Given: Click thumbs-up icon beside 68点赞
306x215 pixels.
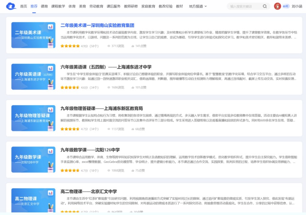Looking at the screenshot, I should 133,129.
